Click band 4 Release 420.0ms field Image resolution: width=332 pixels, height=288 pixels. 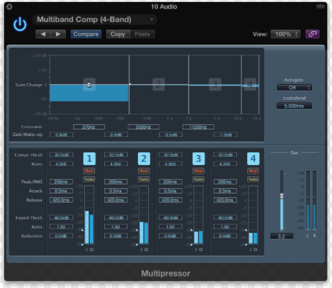point(225,200)
